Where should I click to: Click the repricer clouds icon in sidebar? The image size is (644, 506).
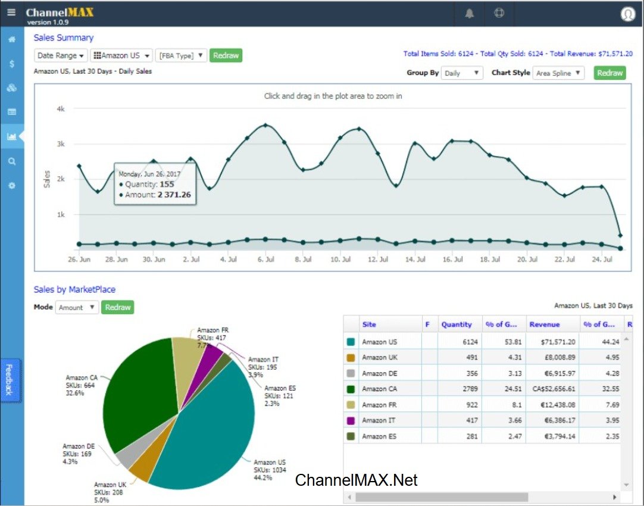12,86
